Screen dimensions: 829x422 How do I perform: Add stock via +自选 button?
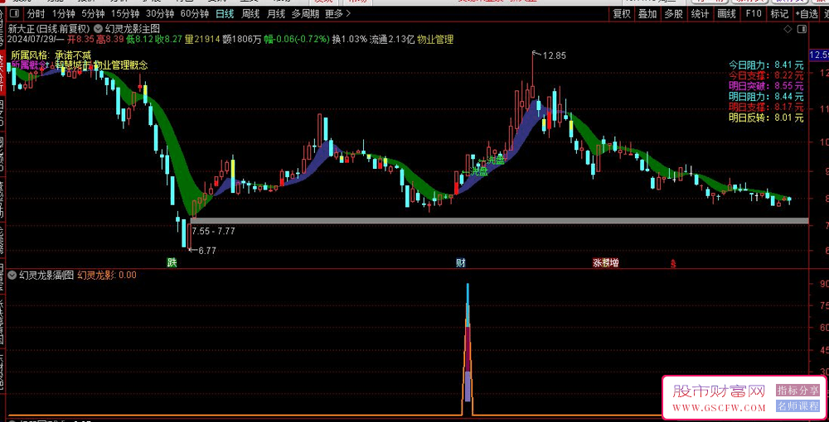(807, 14)
